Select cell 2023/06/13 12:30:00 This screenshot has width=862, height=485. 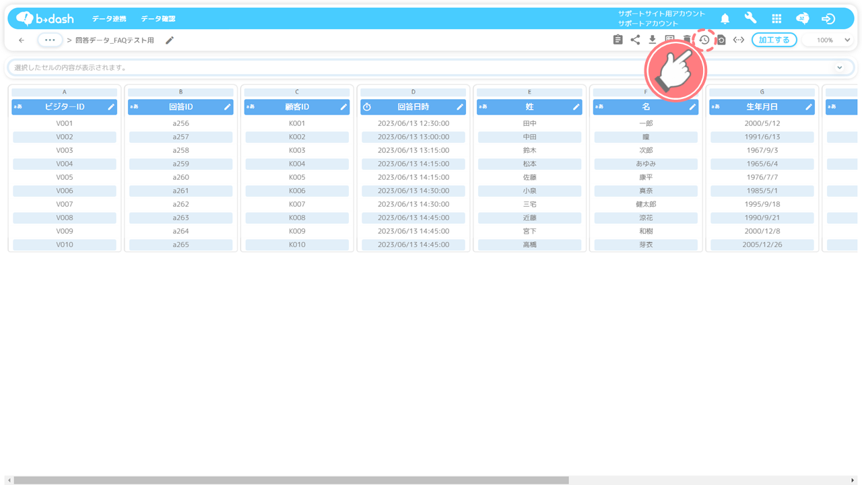tap(413, 123)
